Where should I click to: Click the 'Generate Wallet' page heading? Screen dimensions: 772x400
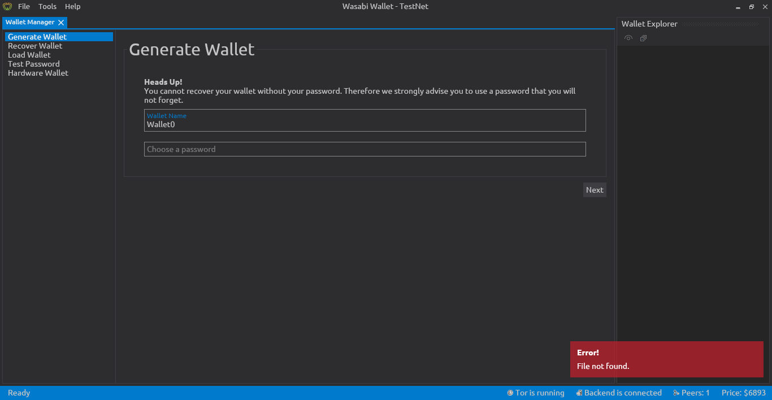pos(192,49)
